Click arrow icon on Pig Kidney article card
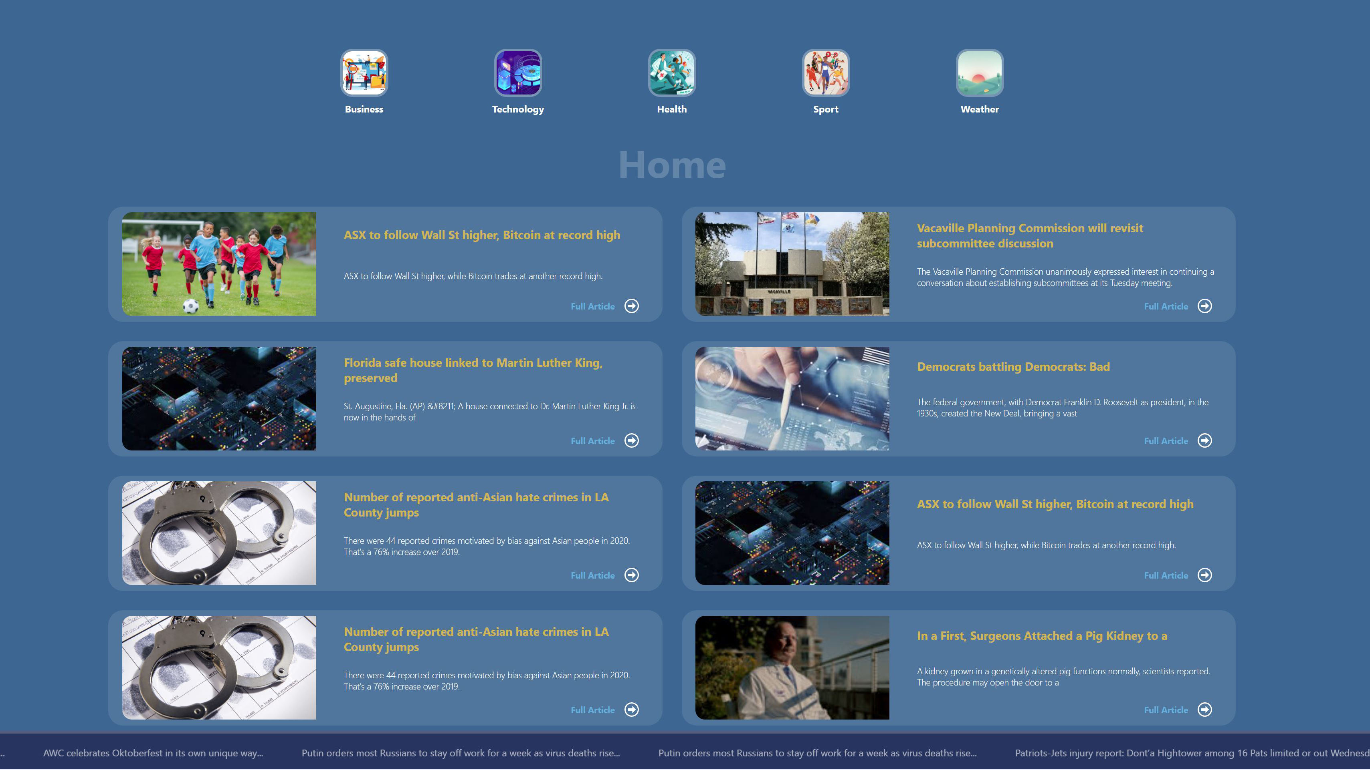The width and height of the screenshot is (1370, 770). (x=1204, y=710)
